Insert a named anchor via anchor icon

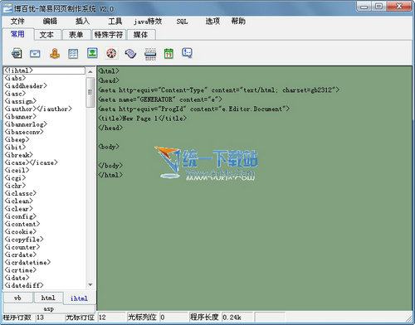(x=55, y=53)
